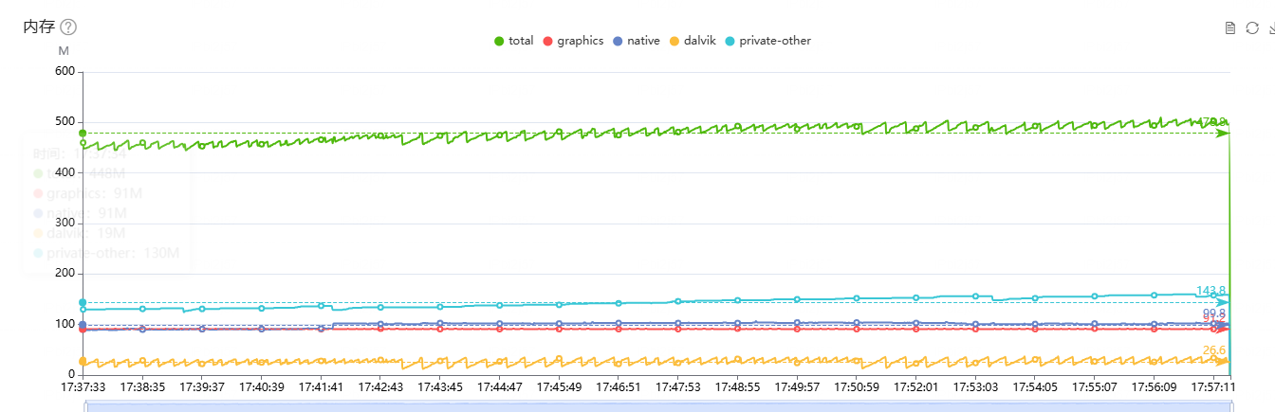Click the 143.8 private-other average label
This screenshot has width=1275, height=412.
[1210, 291]
